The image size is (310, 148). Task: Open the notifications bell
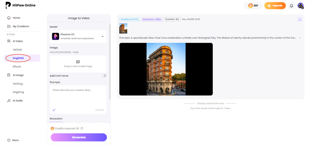click(x=291, y=6)
